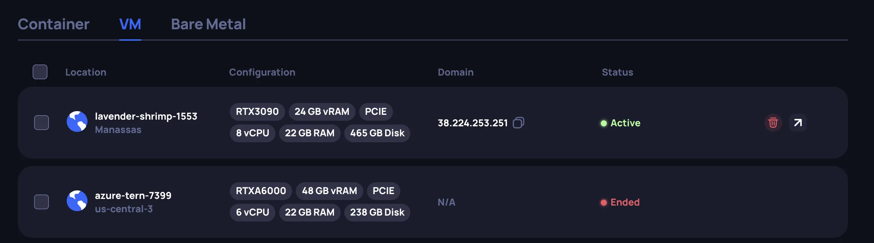Check the azure-tern-7399 row checkbox
This screenshot has width=874, height=243.
pyautogui.click(x=41, y=202)
